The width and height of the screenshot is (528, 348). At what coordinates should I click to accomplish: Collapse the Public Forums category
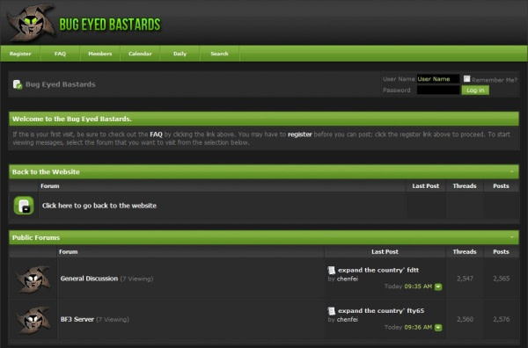click(512, 237)
